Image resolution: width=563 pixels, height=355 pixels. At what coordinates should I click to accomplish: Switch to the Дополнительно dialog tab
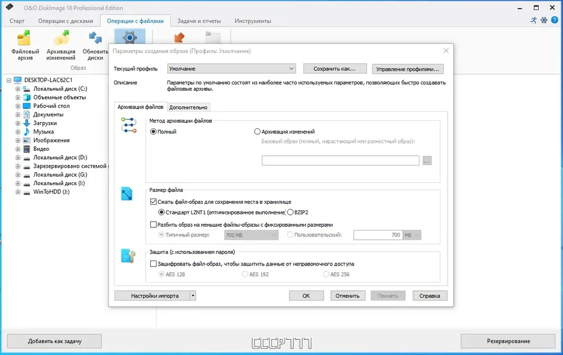tap(188, 107)
